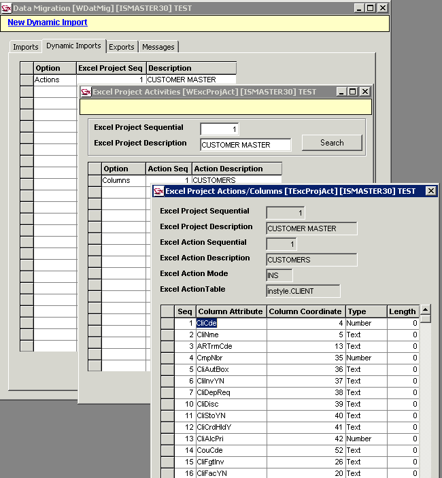The image size is (442, 478).
Task: Select the CliAlcPri column attribute cell
Action: [x=231, y=439]
